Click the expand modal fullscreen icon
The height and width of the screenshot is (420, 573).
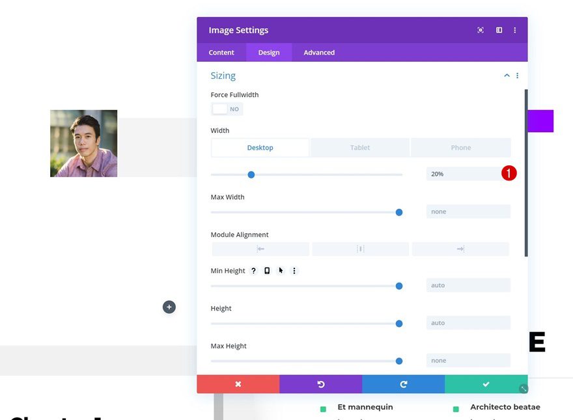[x=481, y=31]
